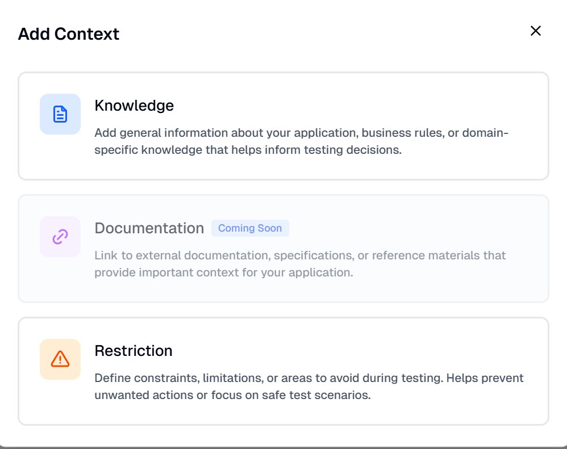
Task: Click 'Define constraints' in the Restriction description
Action: coord(139,378)
